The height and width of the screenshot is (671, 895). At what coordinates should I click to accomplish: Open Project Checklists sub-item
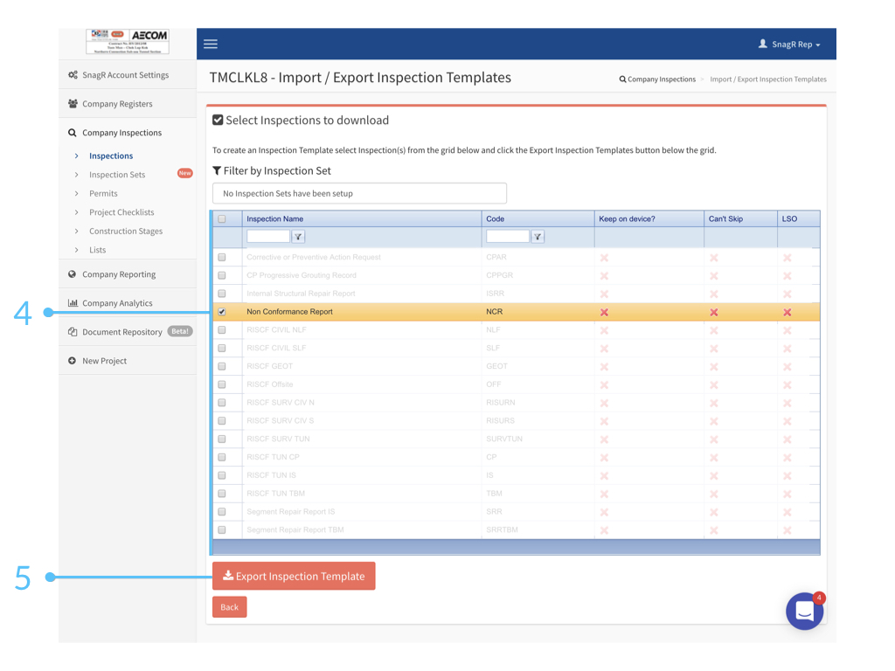point(121,212)
